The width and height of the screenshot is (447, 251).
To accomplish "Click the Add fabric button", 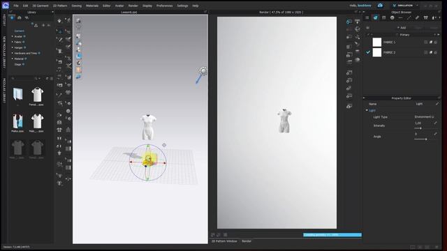I will 402,28.
